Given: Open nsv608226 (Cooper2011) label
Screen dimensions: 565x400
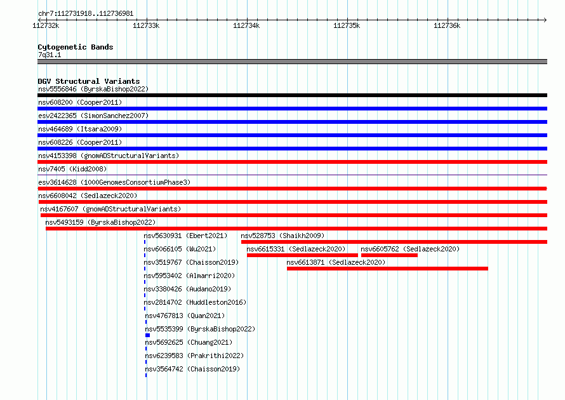Looking at the screenshot, I should [x=80, y=142].
